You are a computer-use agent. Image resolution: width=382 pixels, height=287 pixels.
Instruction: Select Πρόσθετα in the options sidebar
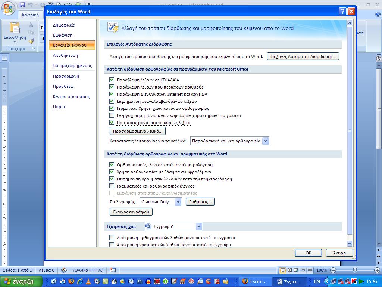[63, 86]
